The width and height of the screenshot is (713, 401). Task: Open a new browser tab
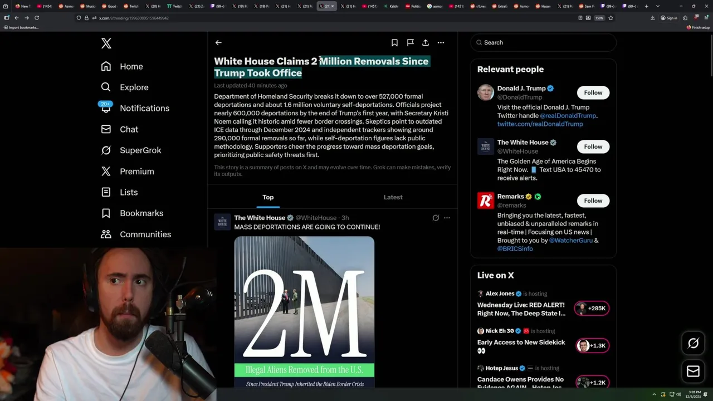click(x=646, y=6)
